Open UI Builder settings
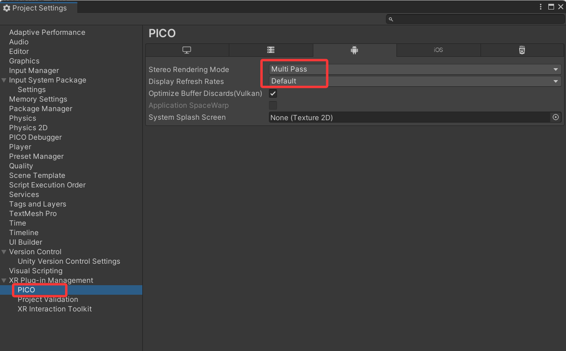 [x=26, y=242]
